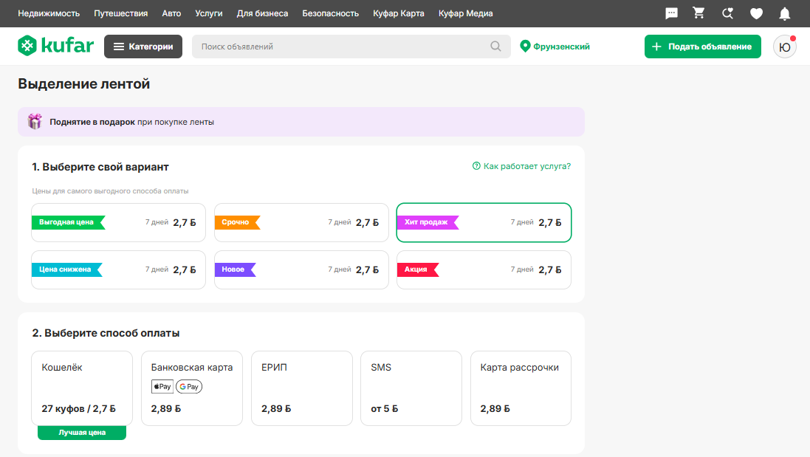Click the Apple Pay badge
The height and width of the screenshot is (457, 810).
click(x=162, y=386)
